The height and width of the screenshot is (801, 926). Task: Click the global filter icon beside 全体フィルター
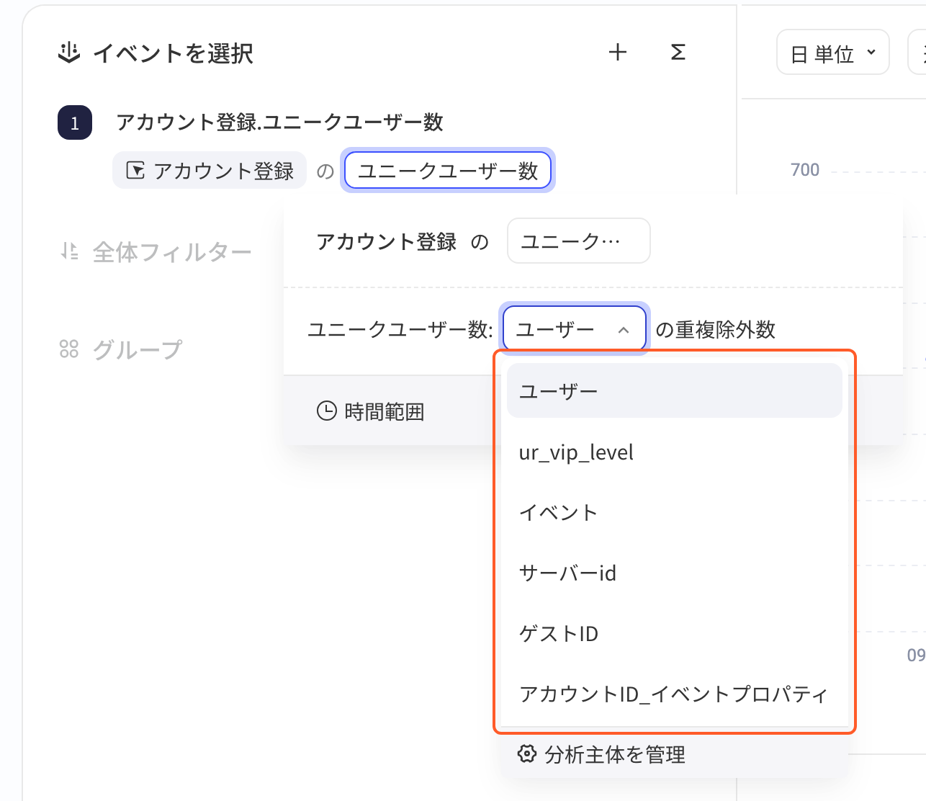click(x=69, y=251)
